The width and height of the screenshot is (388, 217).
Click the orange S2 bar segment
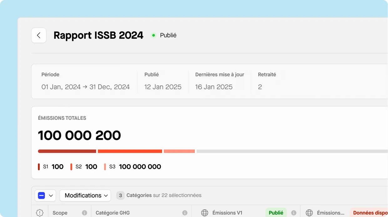click(x=130, y=151)
